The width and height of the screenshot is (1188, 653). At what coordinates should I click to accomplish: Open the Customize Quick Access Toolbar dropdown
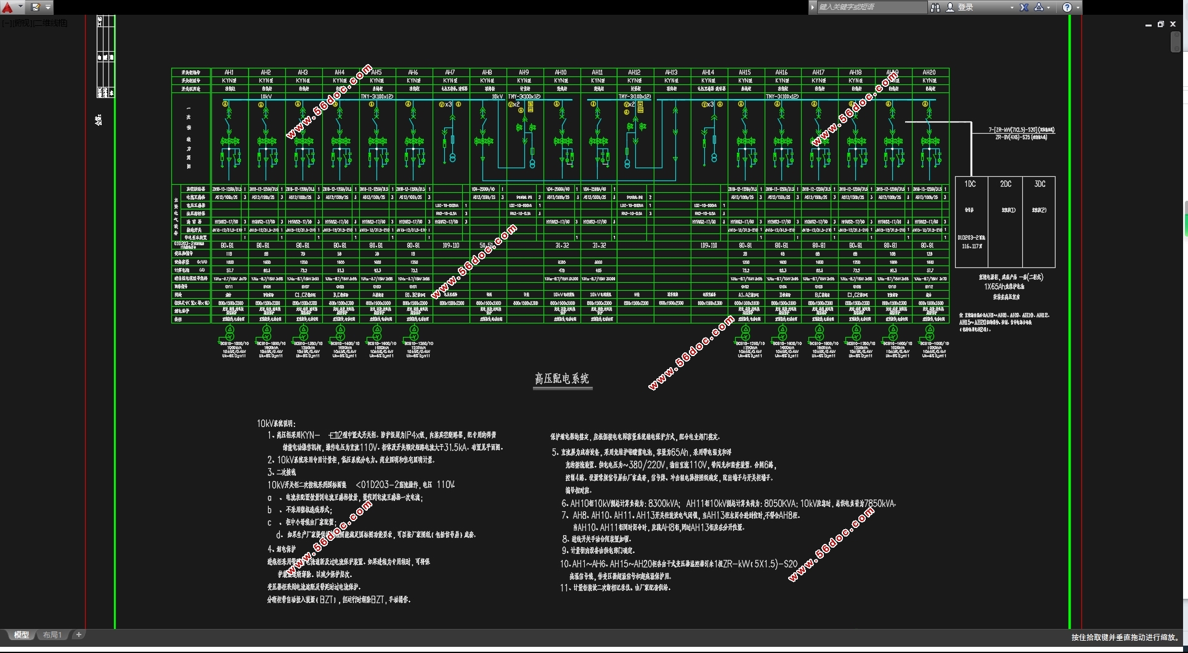[48, 7]
